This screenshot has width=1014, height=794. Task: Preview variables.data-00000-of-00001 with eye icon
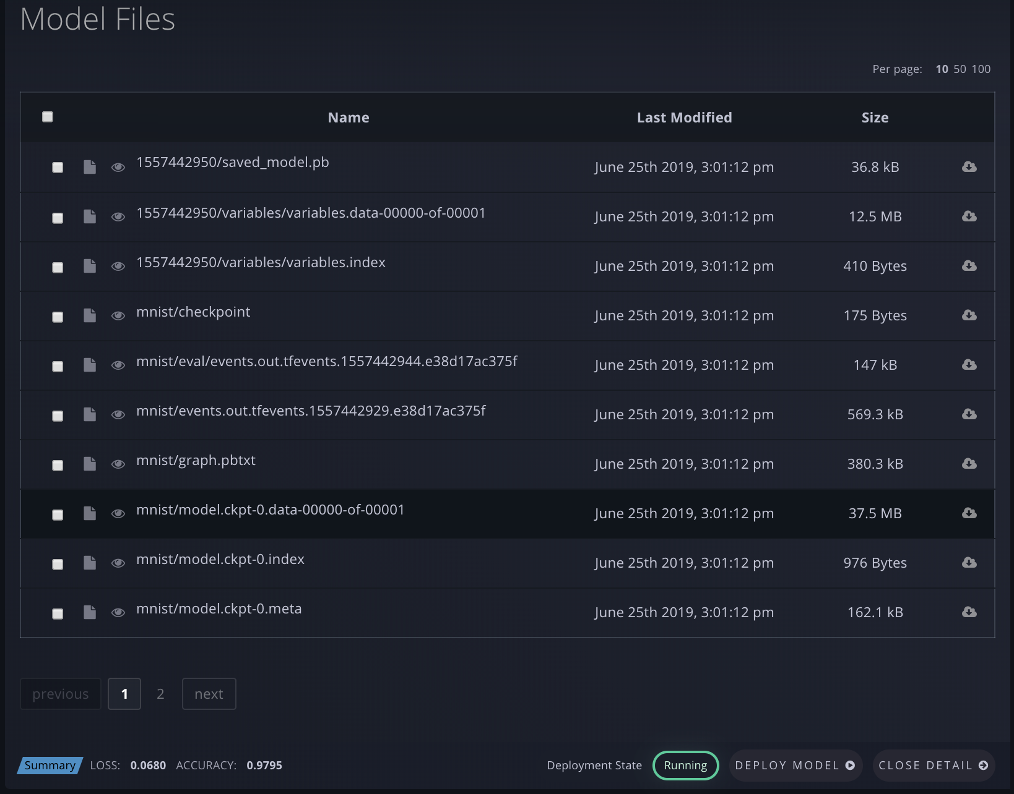pos(118,216)
